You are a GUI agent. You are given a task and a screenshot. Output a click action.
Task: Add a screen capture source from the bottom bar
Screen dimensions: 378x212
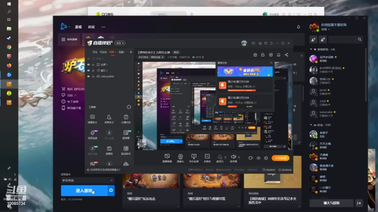(x=167, y=158)
